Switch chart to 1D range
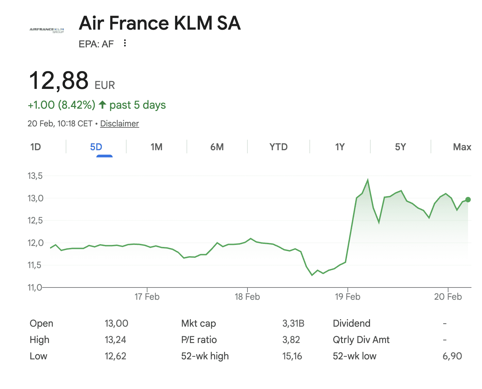The height and width of the screenshot is (389, 482). click(x=35, y=147)
